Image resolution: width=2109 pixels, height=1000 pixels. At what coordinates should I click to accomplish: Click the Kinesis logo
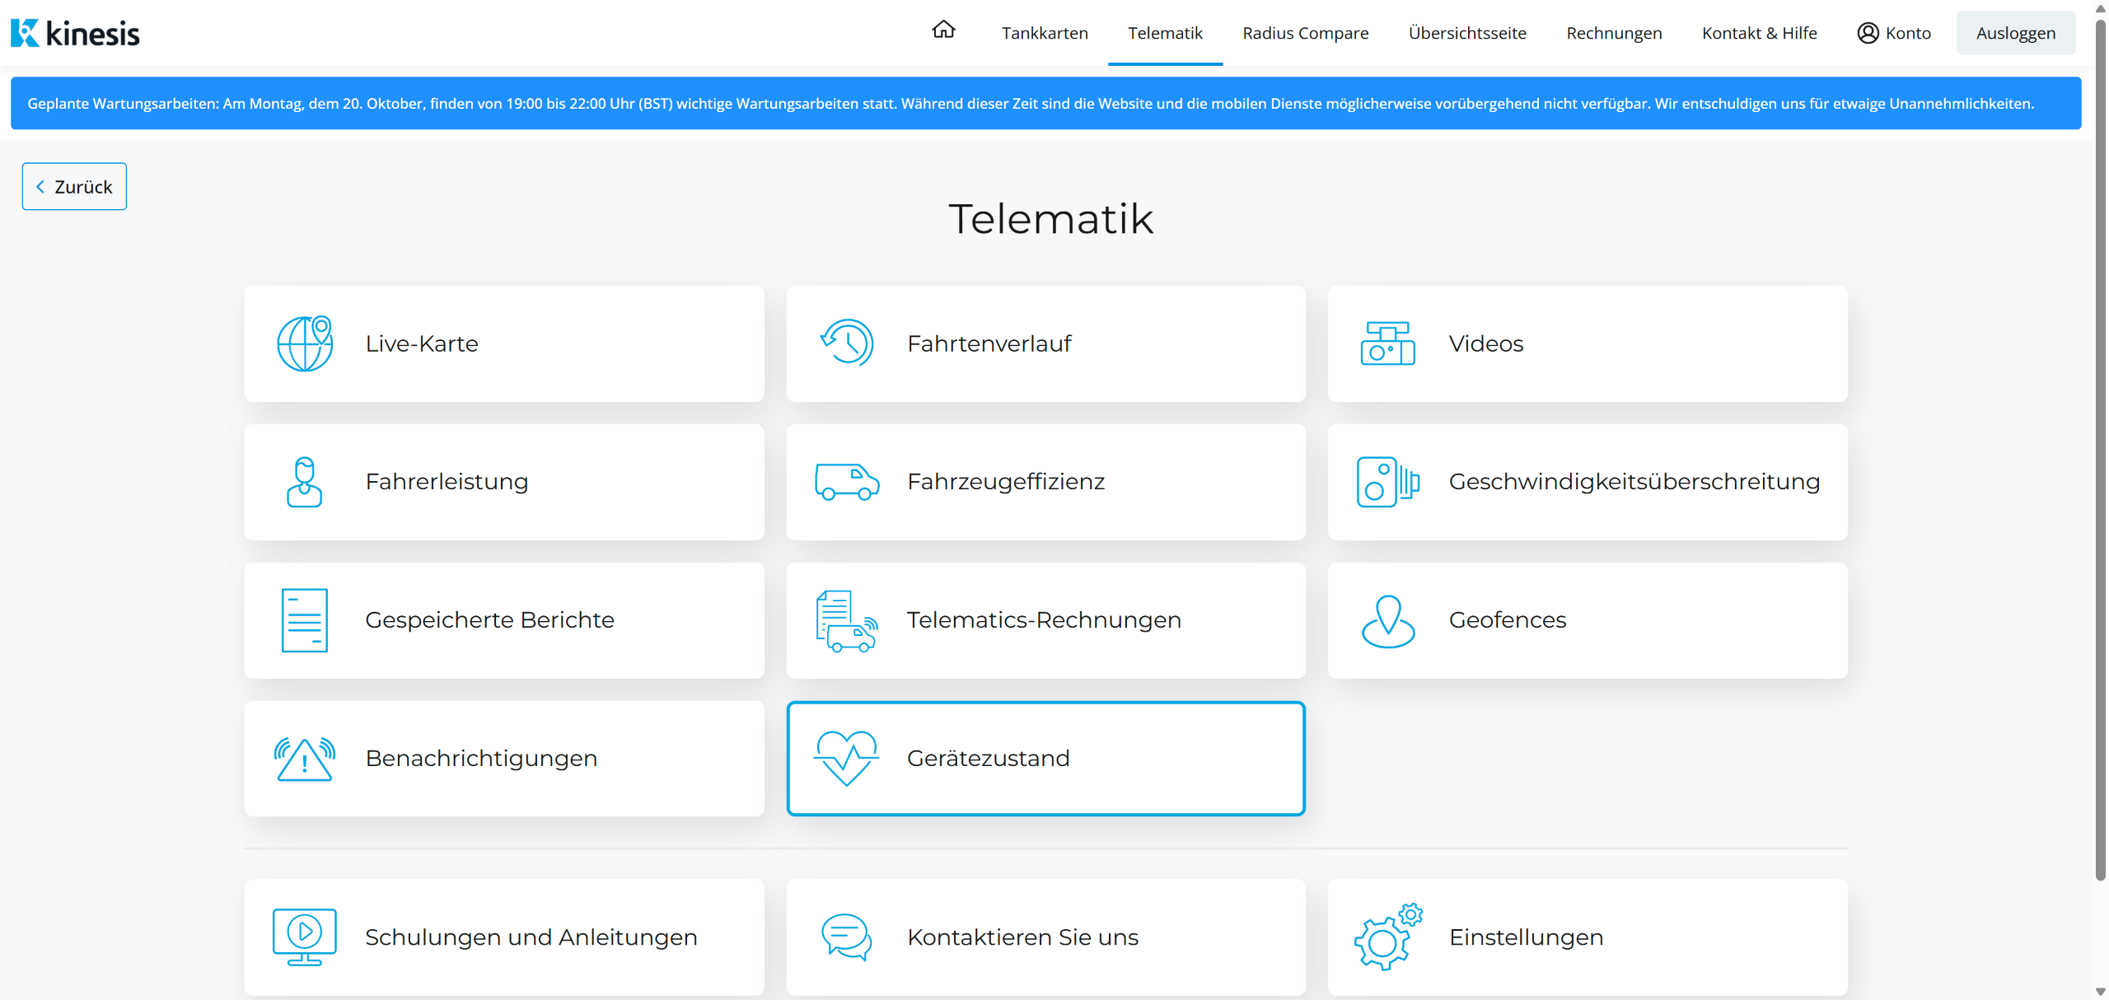pos(76,33)
